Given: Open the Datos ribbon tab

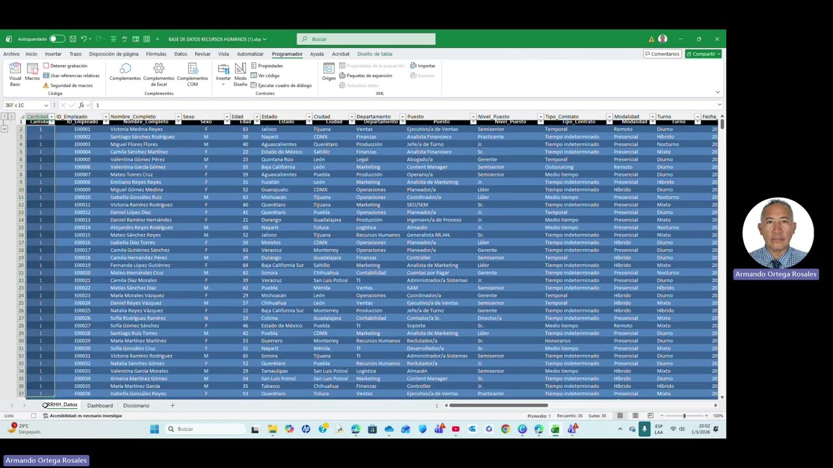Looking at the screenshot, I should click(180, 54).
